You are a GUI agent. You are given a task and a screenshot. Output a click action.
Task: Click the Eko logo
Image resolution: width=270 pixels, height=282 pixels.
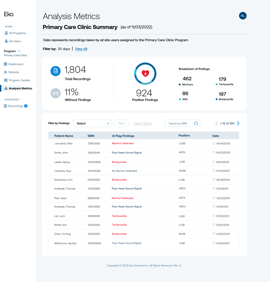(x=8, y=14)
